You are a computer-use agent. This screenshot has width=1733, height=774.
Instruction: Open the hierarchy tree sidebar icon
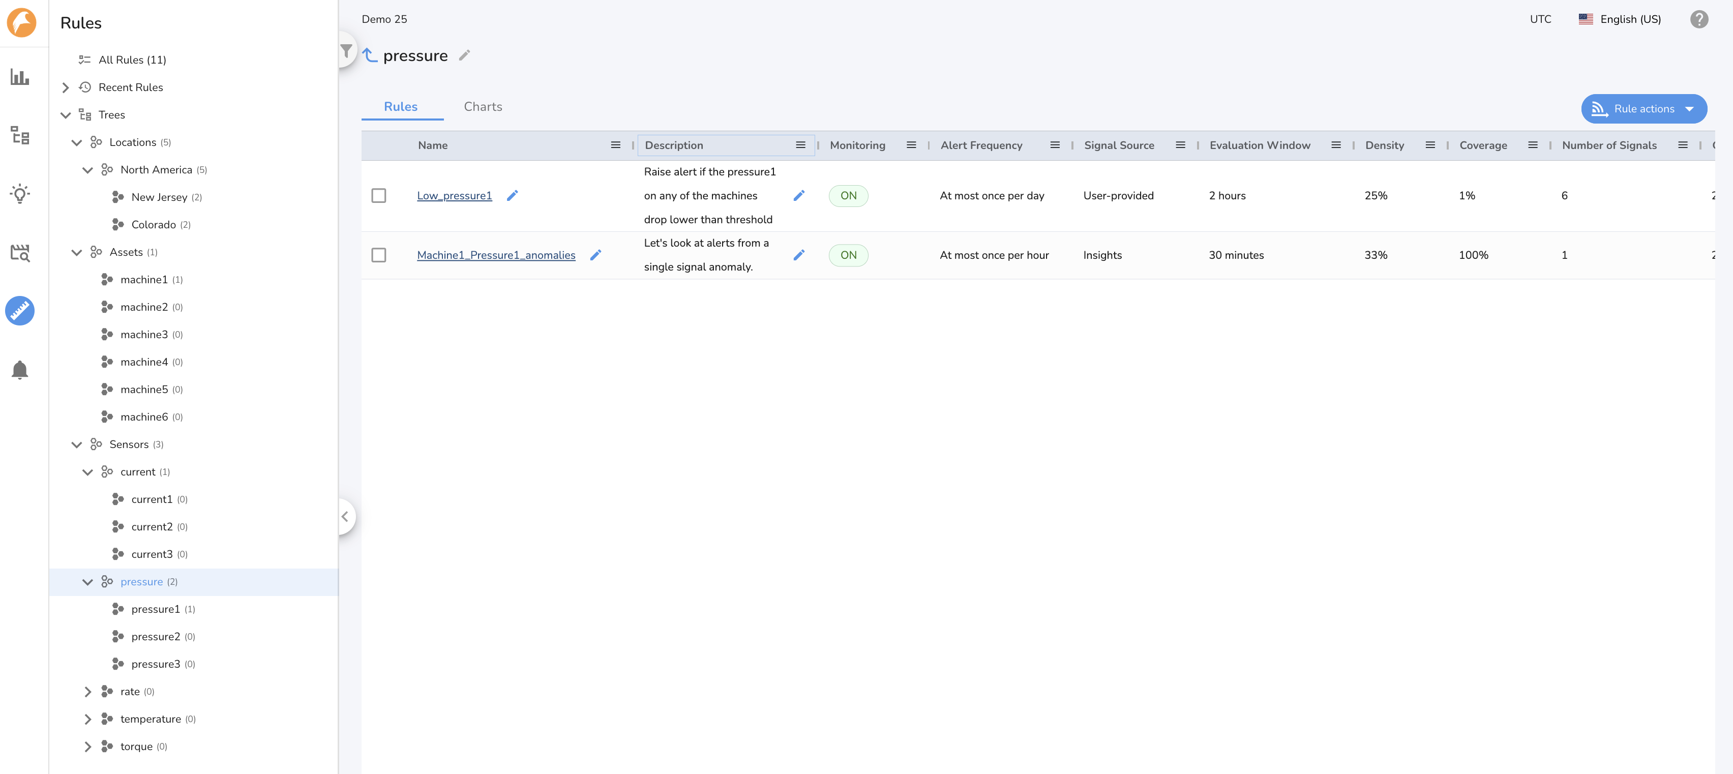(x=20, y=135)
